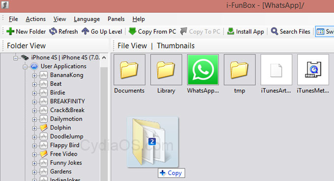Click the Dailymotion app icon in tree

click(x=44, y=119)
